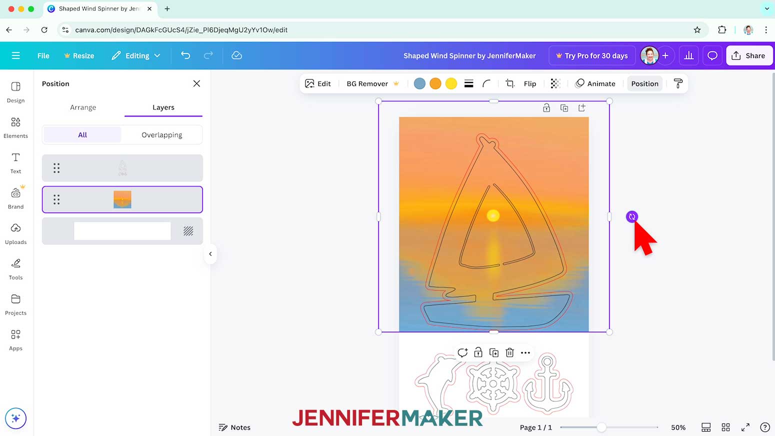Open the File menu
This screenshot has height=436, width=775.
(x=43, y=55)
